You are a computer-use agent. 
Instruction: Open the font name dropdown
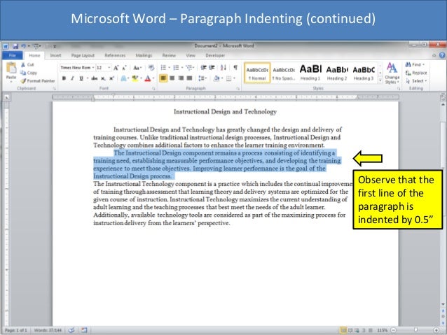click(x=93, y=68)
